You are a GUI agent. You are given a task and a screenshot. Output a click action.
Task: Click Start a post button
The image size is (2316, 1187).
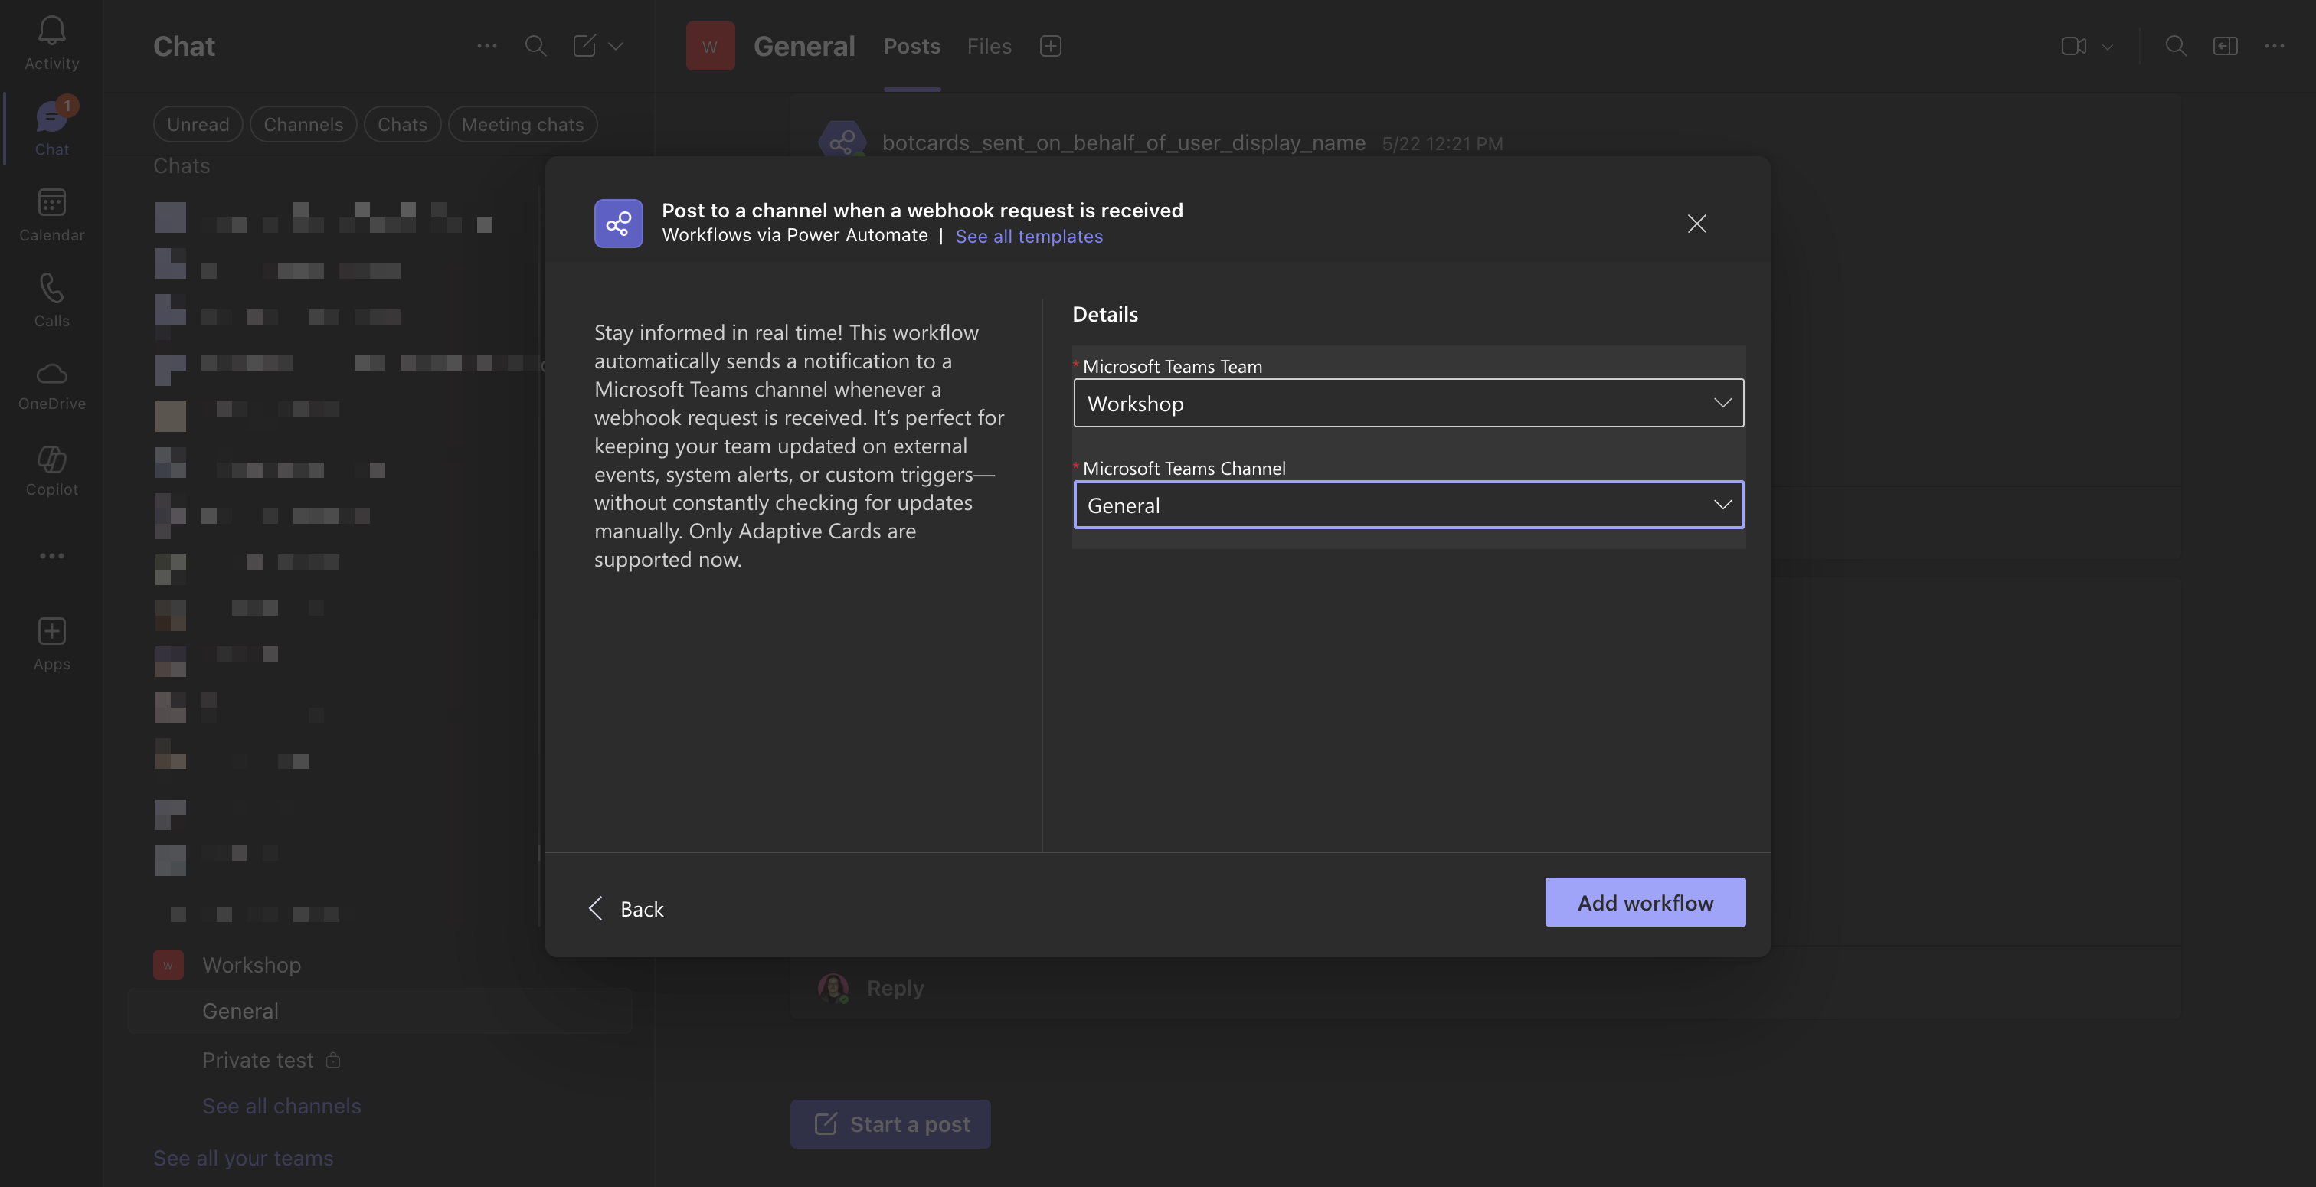tap(890, 1123)
